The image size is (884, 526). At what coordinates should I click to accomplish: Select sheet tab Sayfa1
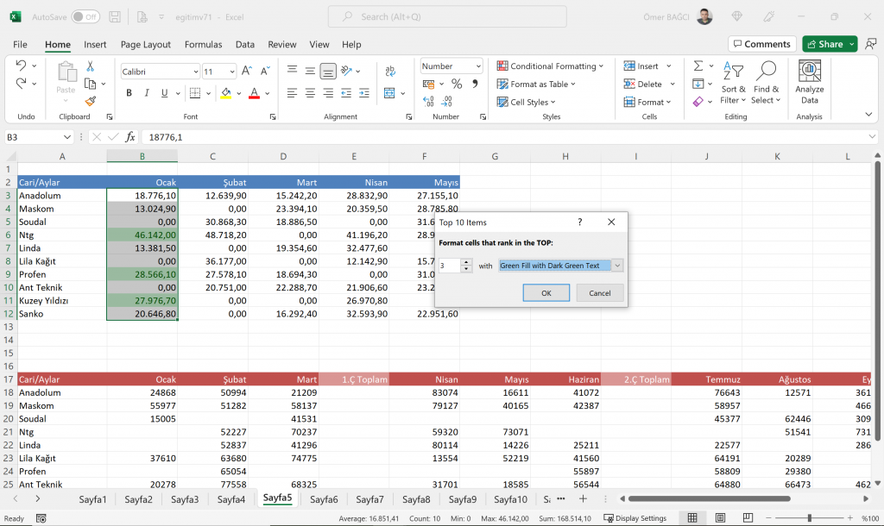(92, 499)
